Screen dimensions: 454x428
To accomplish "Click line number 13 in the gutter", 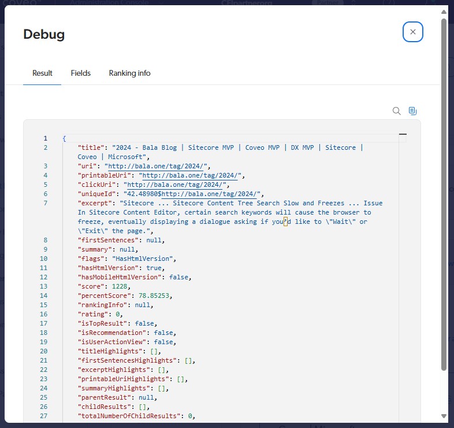I will 43,286.
